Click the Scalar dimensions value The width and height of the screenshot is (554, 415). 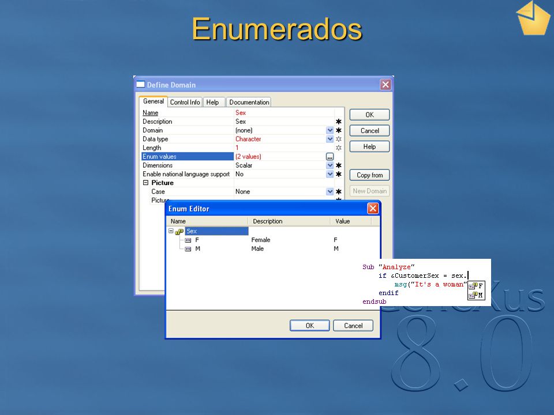(244, 165)
